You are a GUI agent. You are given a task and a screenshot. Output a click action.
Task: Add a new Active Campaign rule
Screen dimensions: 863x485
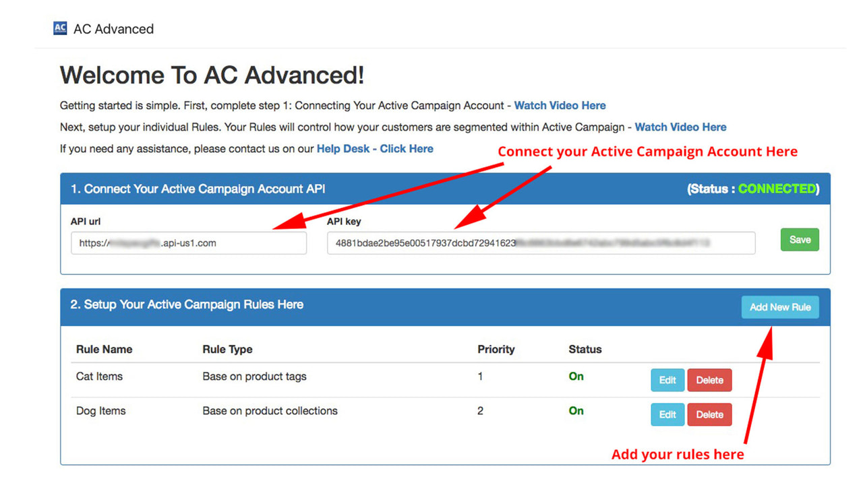(780, 307)
